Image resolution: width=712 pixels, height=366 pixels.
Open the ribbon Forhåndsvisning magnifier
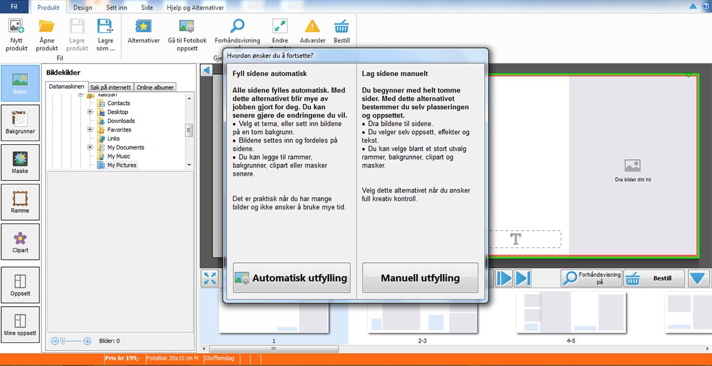[x=237, y=26]
